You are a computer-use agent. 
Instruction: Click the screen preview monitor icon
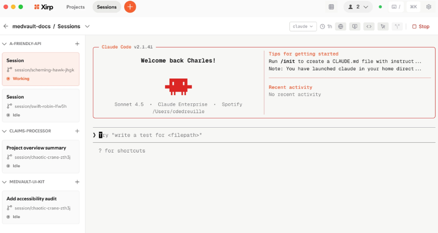[x=355, y=27]
